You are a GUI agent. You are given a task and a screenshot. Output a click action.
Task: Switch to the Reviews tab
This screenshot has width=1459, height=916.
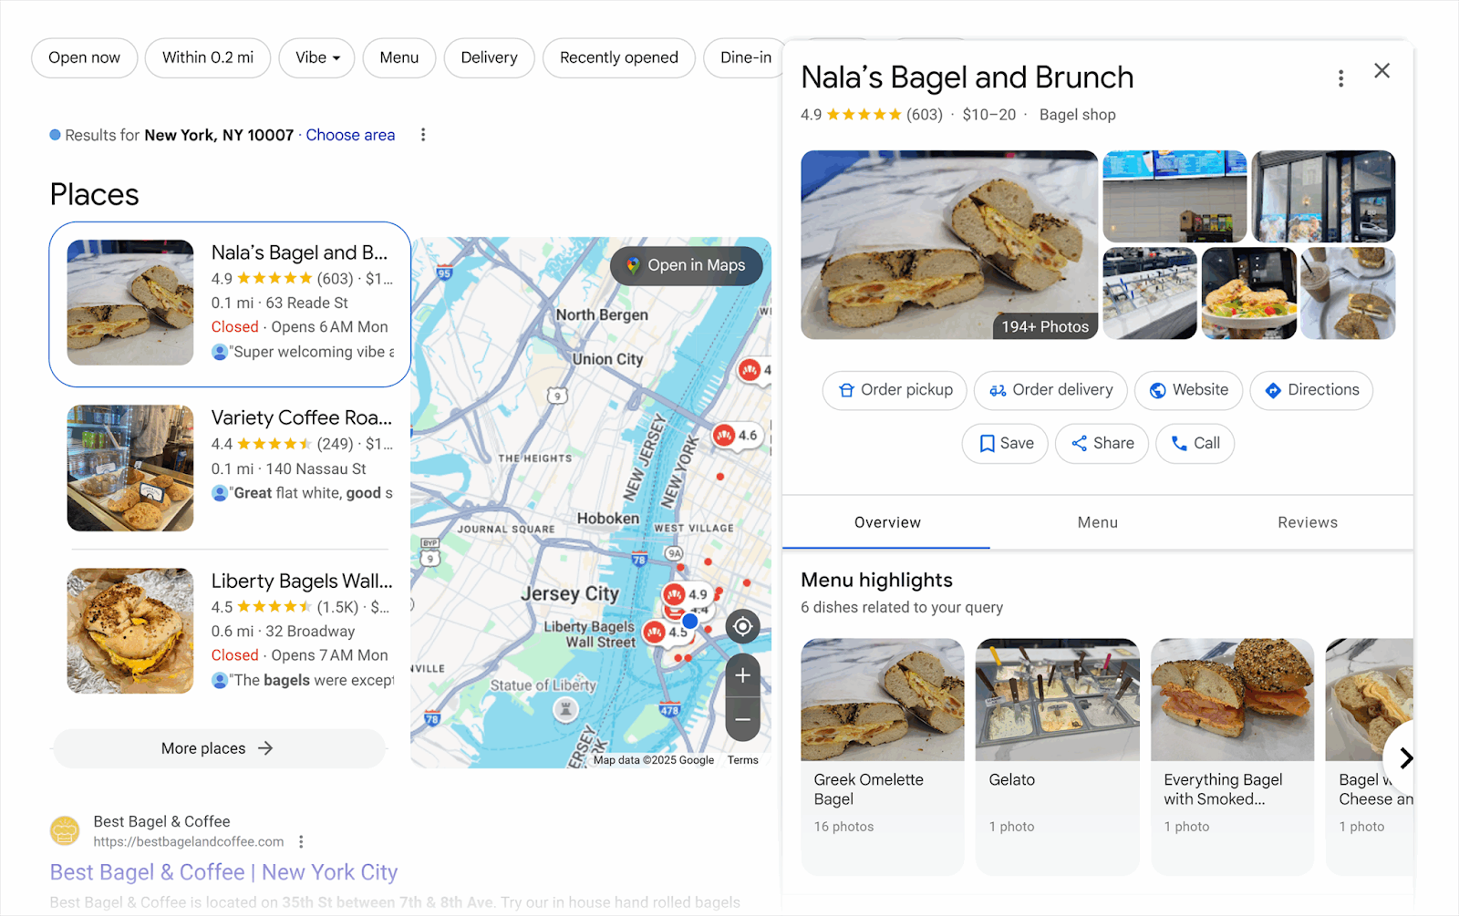tap(1308, 522)
